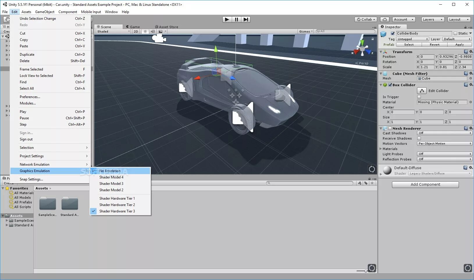Click the ColliderBody name field

[424, 33]
